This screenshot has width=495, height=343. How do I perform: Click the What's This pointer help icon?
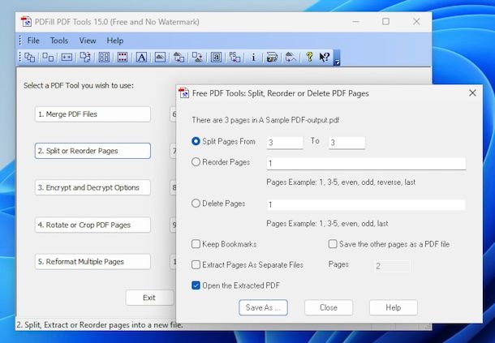click(325, 57)
